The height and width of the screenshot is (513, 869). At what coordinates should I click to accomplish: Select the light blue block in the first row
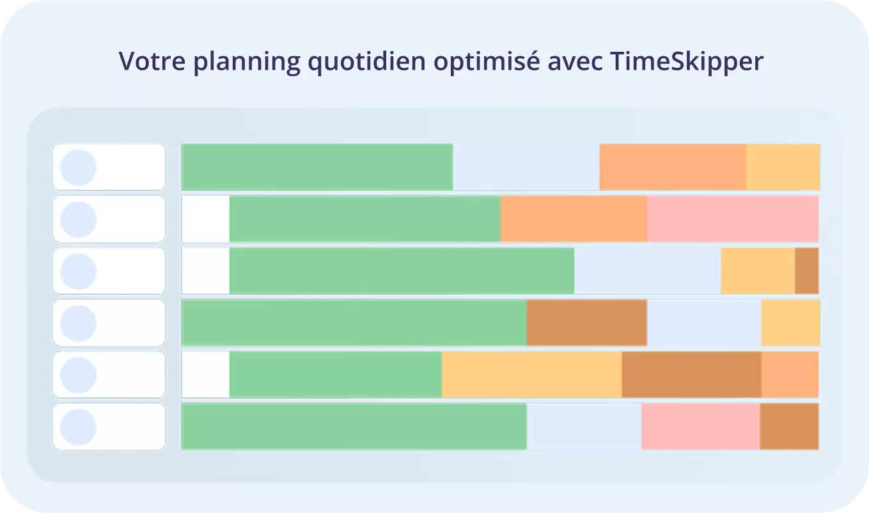(526, 167)
